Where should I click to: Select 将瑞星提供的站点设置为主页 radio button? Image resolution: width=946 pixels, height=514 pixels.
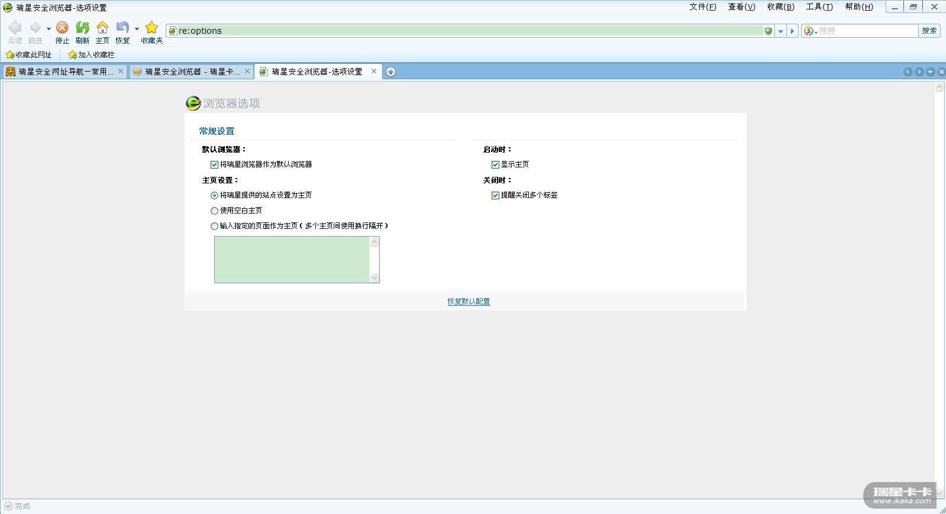click(214, 195)
